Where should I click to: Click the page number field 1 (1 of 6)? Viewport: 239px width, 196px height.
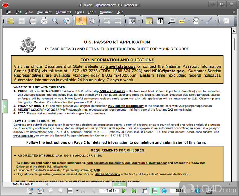click(x=109, y=191)
